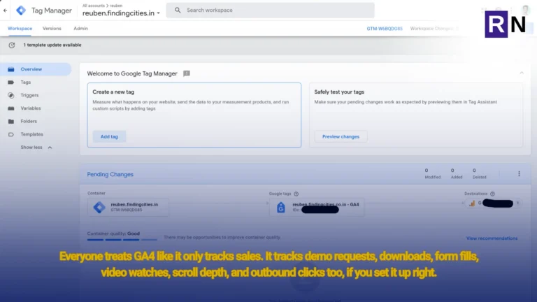Switch to the Workspace tab
Image resolution: width=537 pixels, height=302 pixels.
(x=20, y=29)
